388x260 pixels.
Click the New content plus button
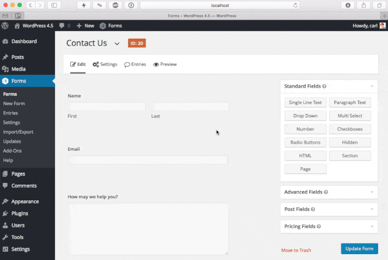pyautogui.click(x=85, y=26)
